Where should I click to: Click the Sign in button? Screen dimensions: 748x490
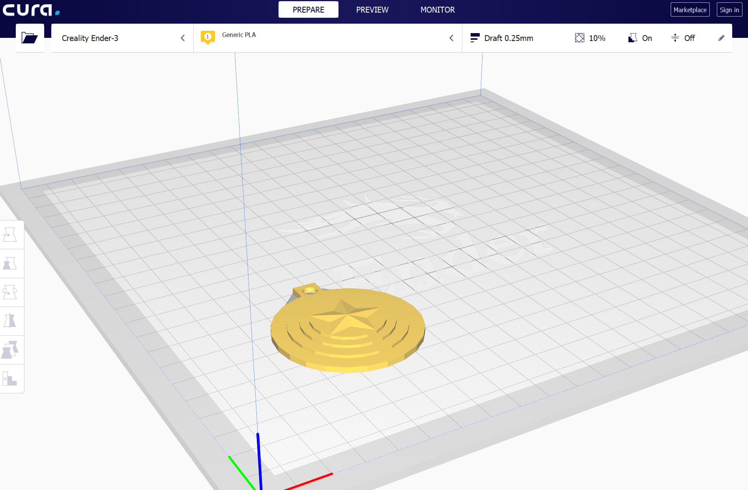[x=729, y=9]
